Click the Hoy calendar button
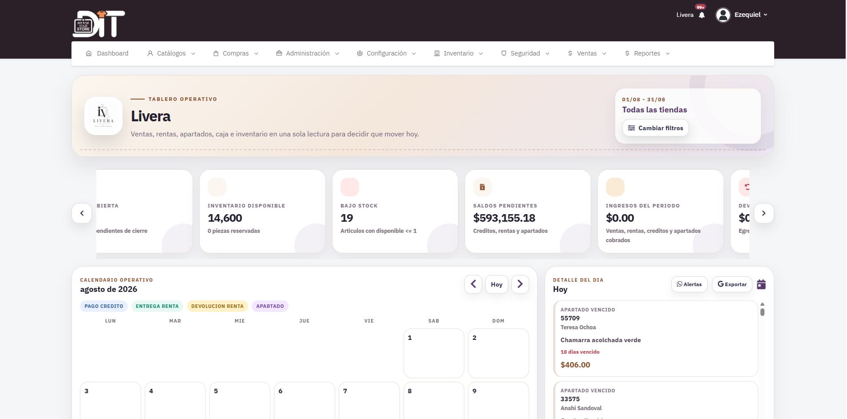The image size is (847, 419). 497,284
